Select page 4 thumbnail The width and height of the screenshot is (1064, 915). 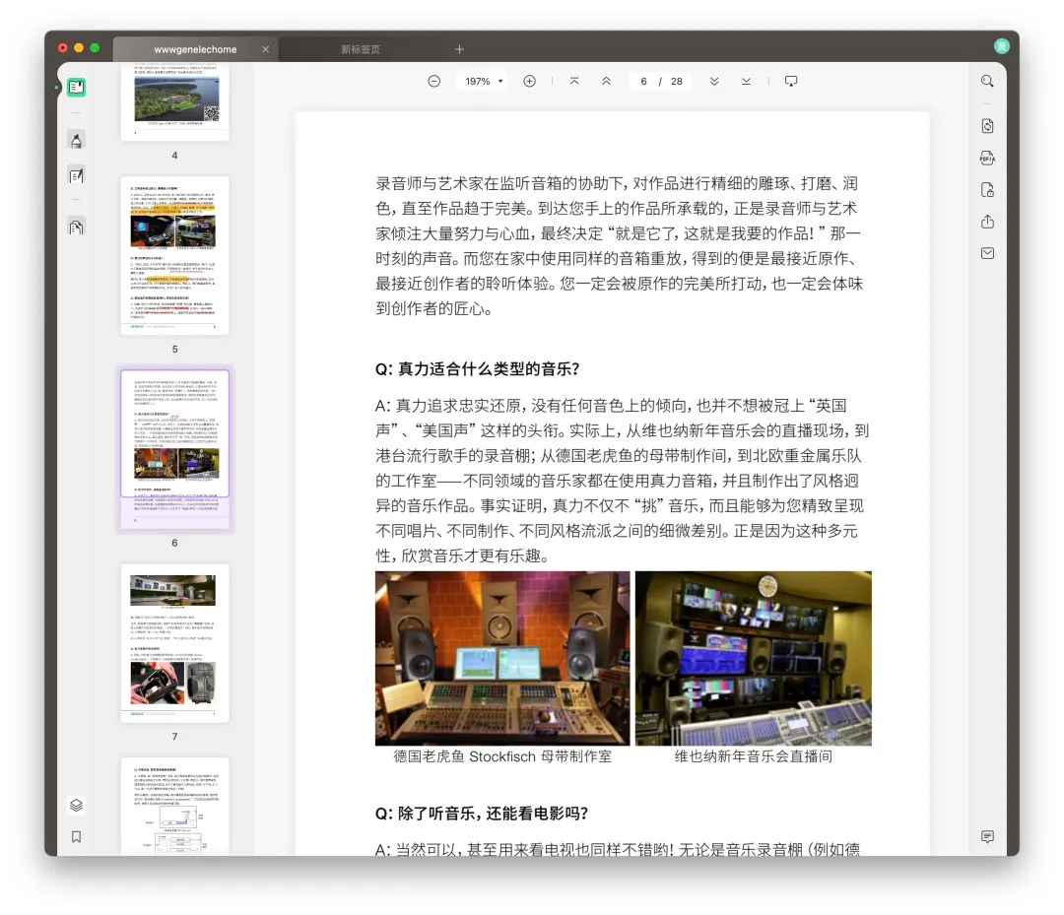coord(175,103)
